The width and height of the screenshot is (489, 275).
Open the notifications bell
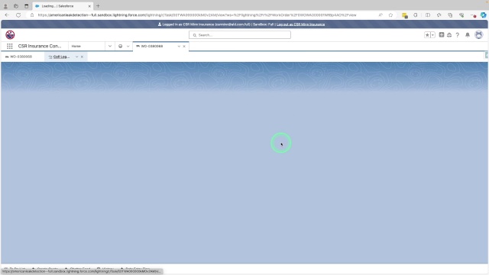point(468,35)
